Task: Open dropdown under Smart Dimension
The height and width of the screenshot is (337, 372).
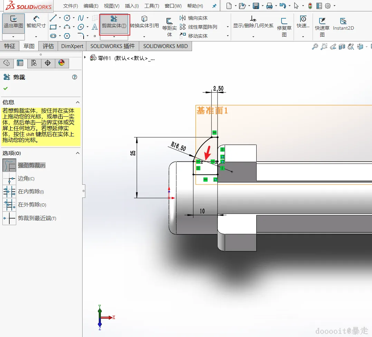Action: click(x=36, y=37)
